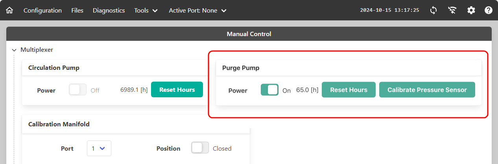This screenshot has height=164, width=498.
Task: Select the Port number dropdown
Action: tap(99, 148)
